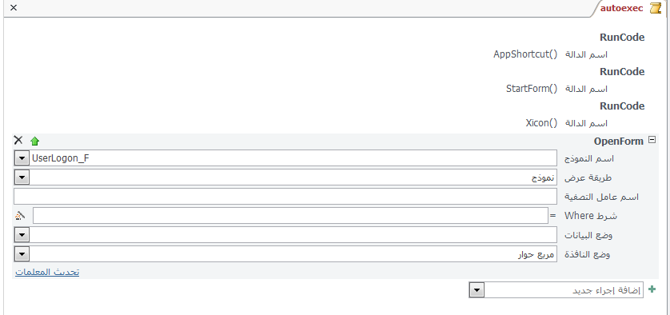The image size is (670, 315).
Task: Collapse the OpenForm action block
Action: [x=652, y=139]
